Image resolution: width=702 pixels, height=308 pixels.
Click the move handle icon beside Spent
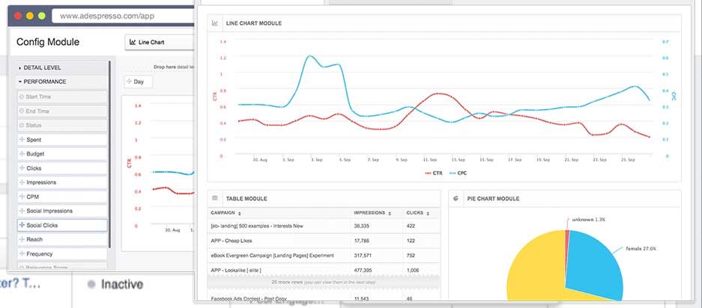[22, 140]
